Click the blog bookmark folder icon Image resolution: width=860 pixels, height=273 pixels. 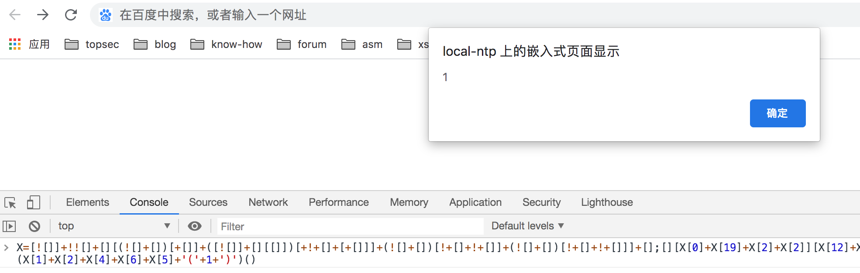[141, 44]
